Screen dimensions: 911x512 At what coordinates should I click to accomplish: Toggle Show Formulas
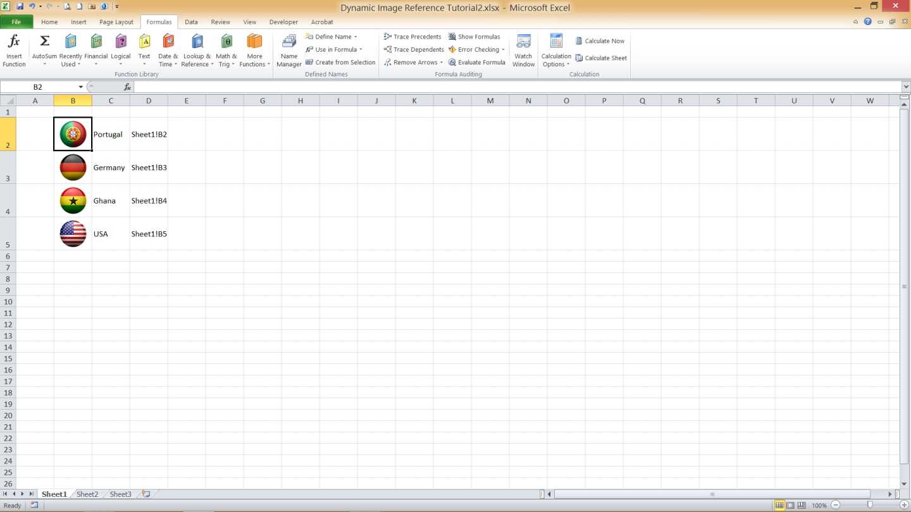pyautogui.click(x=474, y=37)
